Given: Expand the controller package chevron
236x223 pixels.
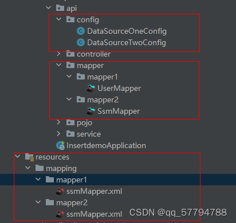Looking at the screenshot, I should pos(59,54).
